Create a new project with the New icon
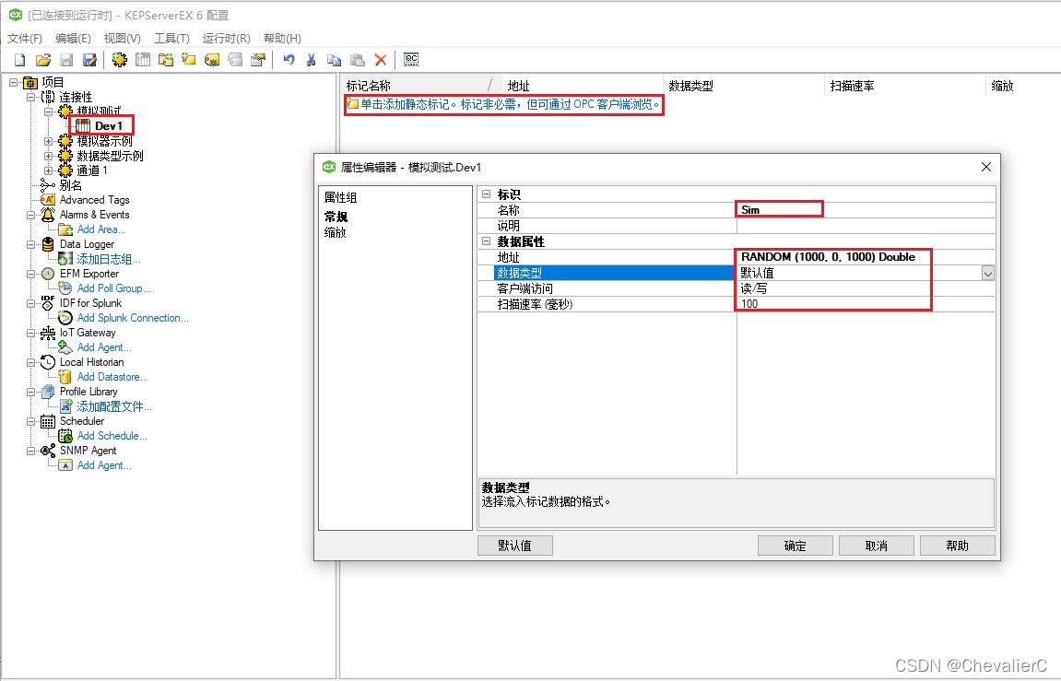Screen dimensions: 1061x681 19,60
